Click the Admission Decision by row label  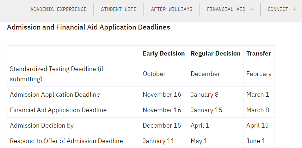point(42,126)
